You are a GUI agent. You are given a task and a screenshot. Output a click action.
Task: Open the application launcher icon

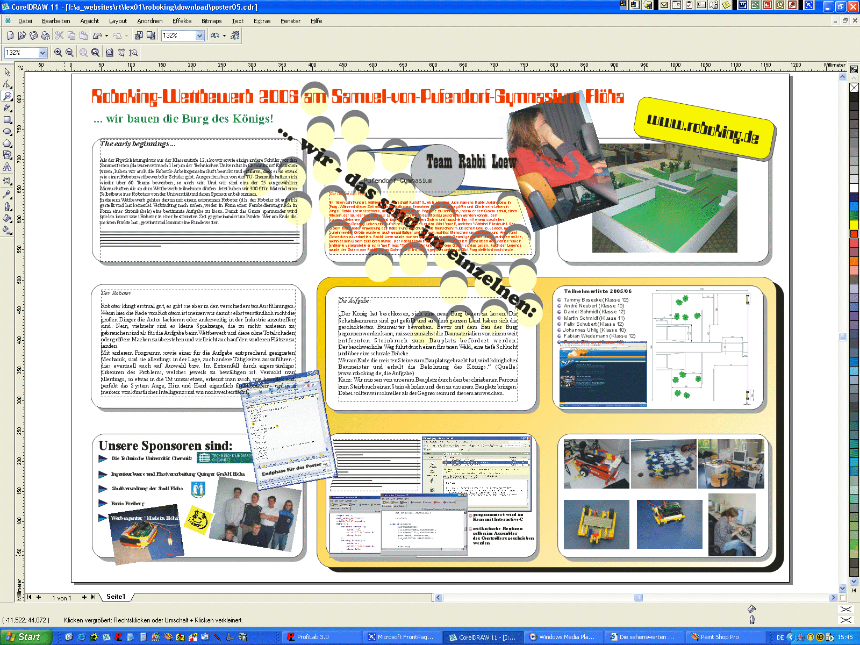pyautogui.click(x=215, y=35)
